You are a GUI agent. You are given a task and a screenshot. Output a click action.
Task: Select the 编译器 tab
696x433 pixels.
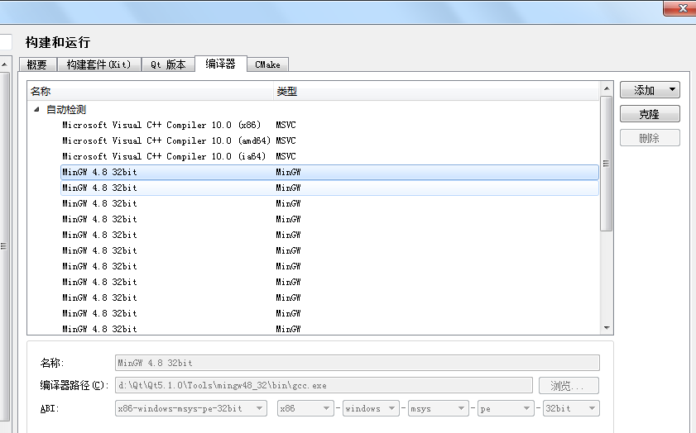[221, 64]
